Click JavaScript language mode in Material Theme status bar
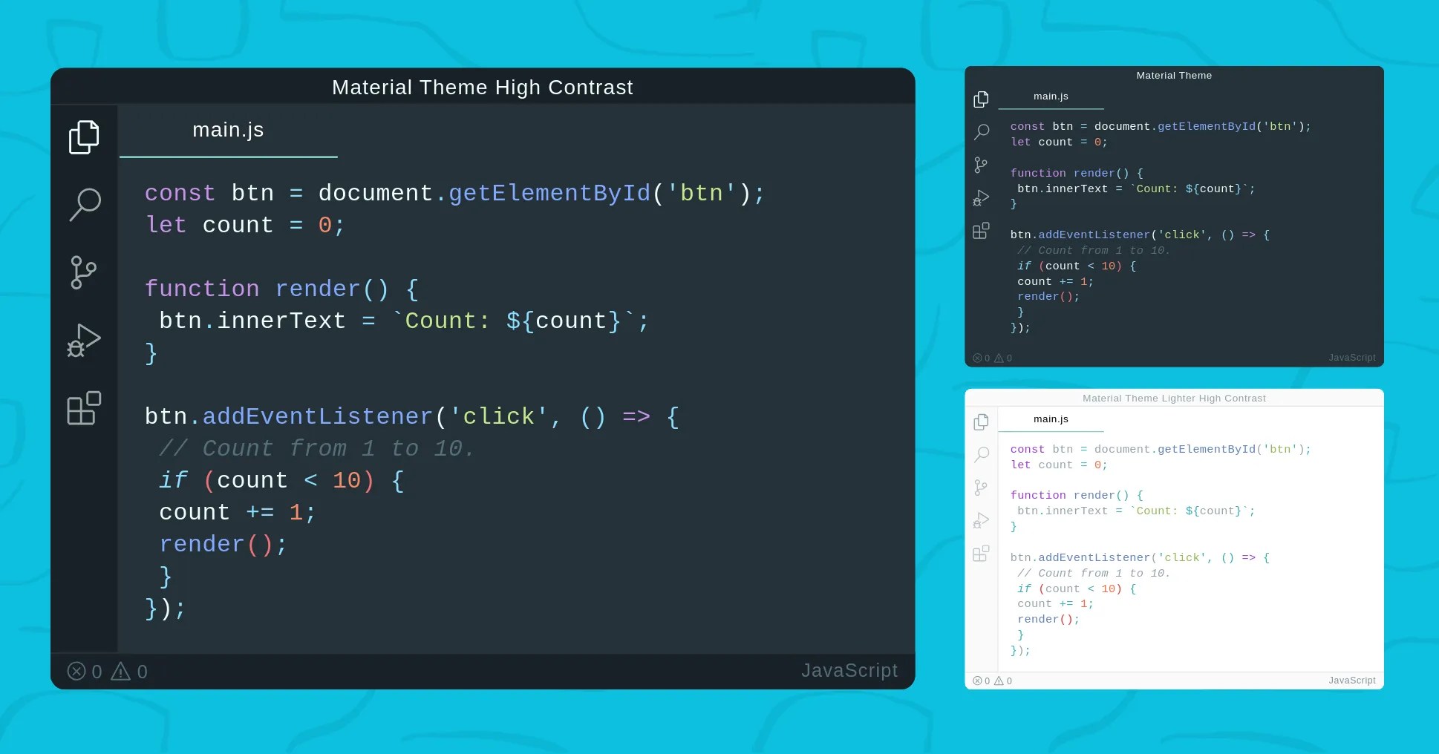Viewport: 1439px width, 754px height. point(1351,358)
